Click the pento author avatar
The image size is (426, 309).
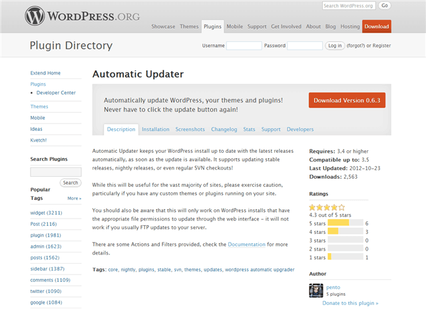click(316, 290)
